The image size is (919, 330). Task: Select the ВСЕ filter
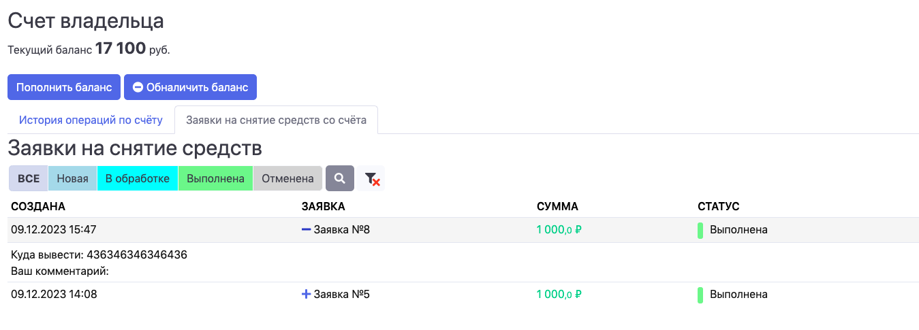pos(29,178)
